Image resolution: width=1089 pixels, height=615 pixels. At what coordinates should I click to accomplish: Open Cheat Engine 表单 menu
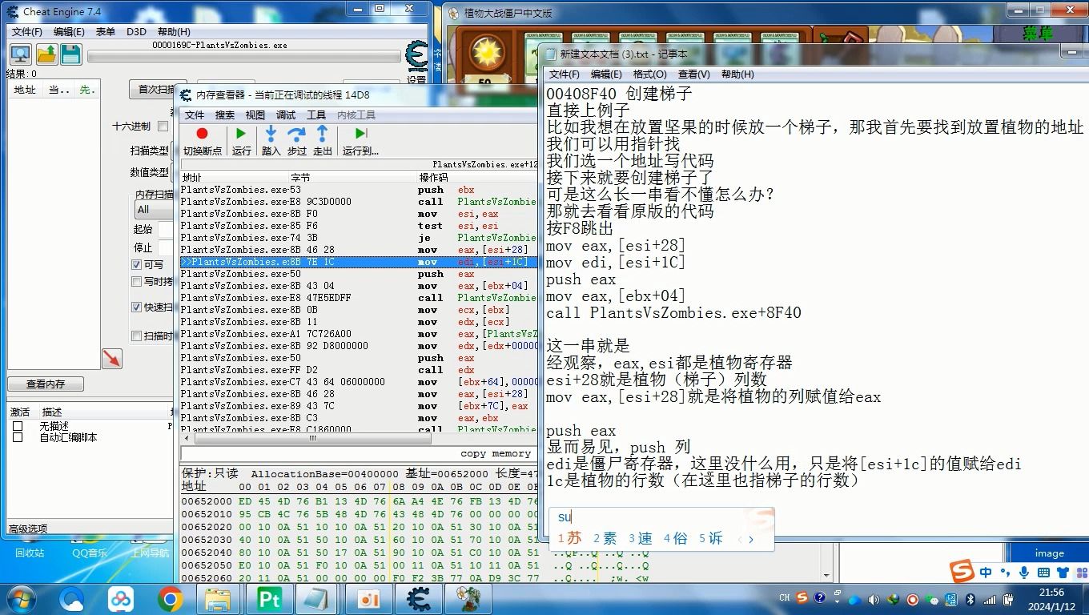105,31
